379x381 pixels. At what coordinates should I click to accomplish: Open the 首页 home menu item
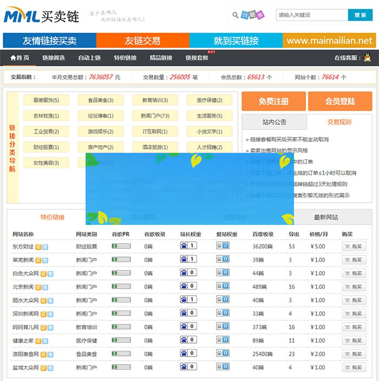pos(19,58)
